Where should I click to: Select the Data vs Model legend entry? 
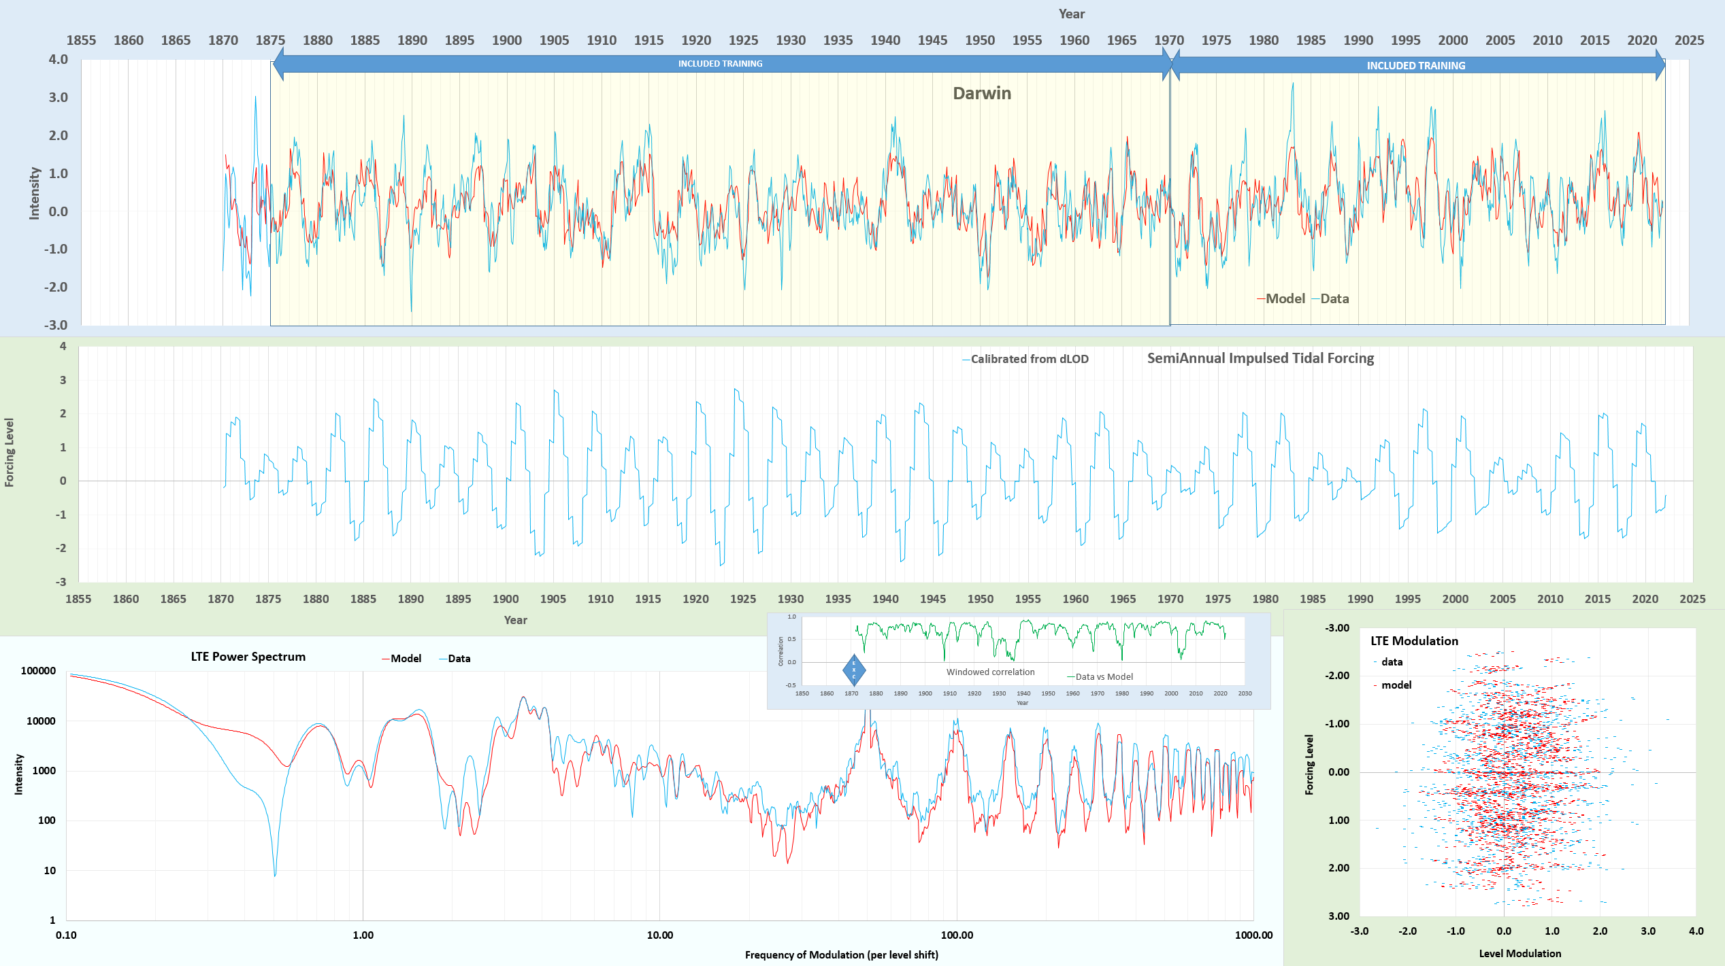[1100, 676]
